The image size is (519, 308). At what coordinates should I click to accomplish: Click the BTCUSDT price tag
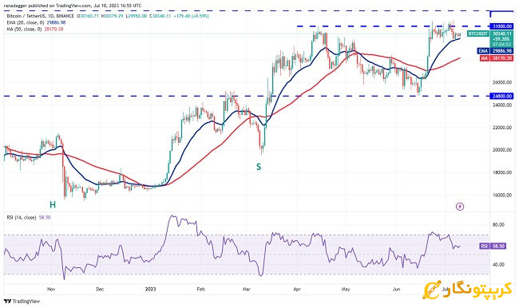478,34
